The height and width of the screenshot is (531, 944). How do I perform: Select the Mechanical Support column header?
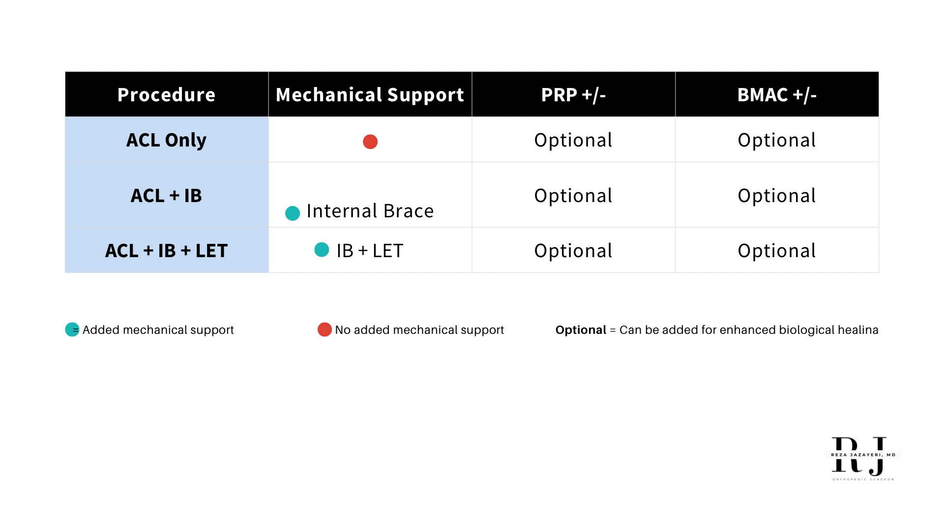pos(370,94)
